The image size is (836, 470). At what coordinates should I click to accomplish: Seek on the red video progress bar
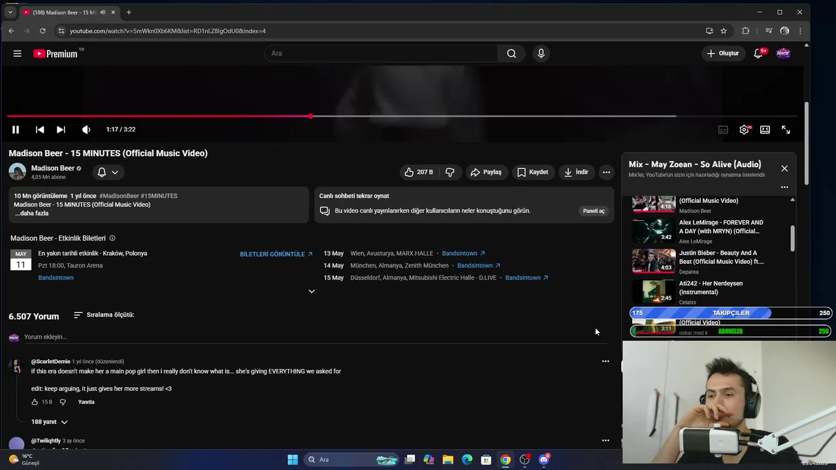[403, 116]
